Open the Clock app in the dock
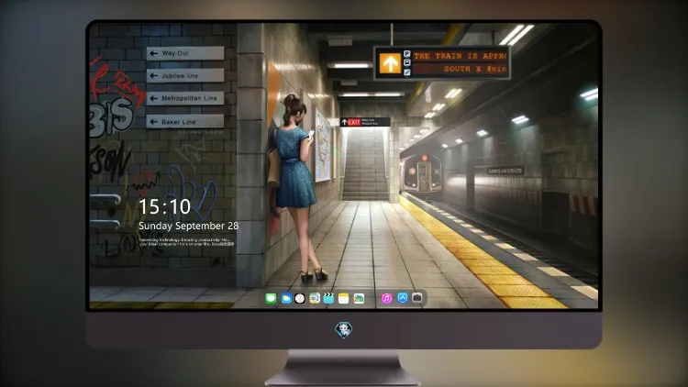688x387 pixels. (300, 299)
